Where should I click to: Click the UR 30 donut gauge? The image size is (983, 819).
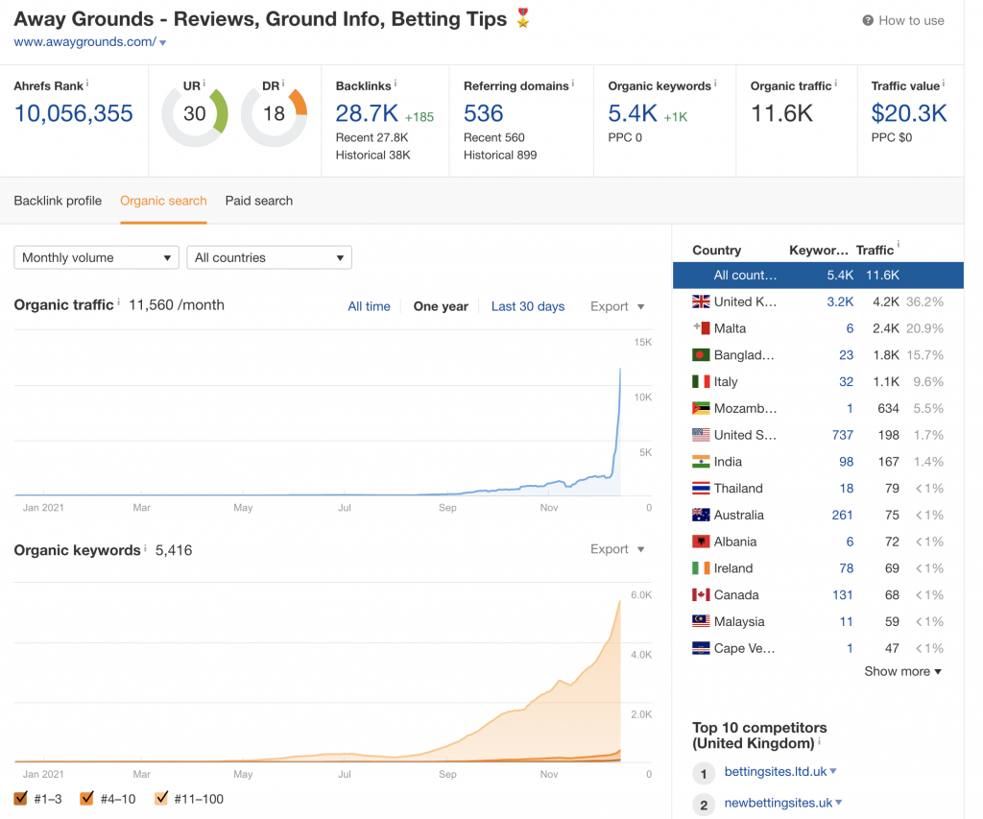[x=195, y=114]
